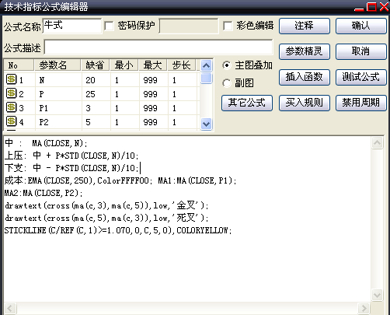Click the parameter list scroll-up arrow
Image resolution: width=390 pixels, height=315 pixels.
[x=206, y=66]
